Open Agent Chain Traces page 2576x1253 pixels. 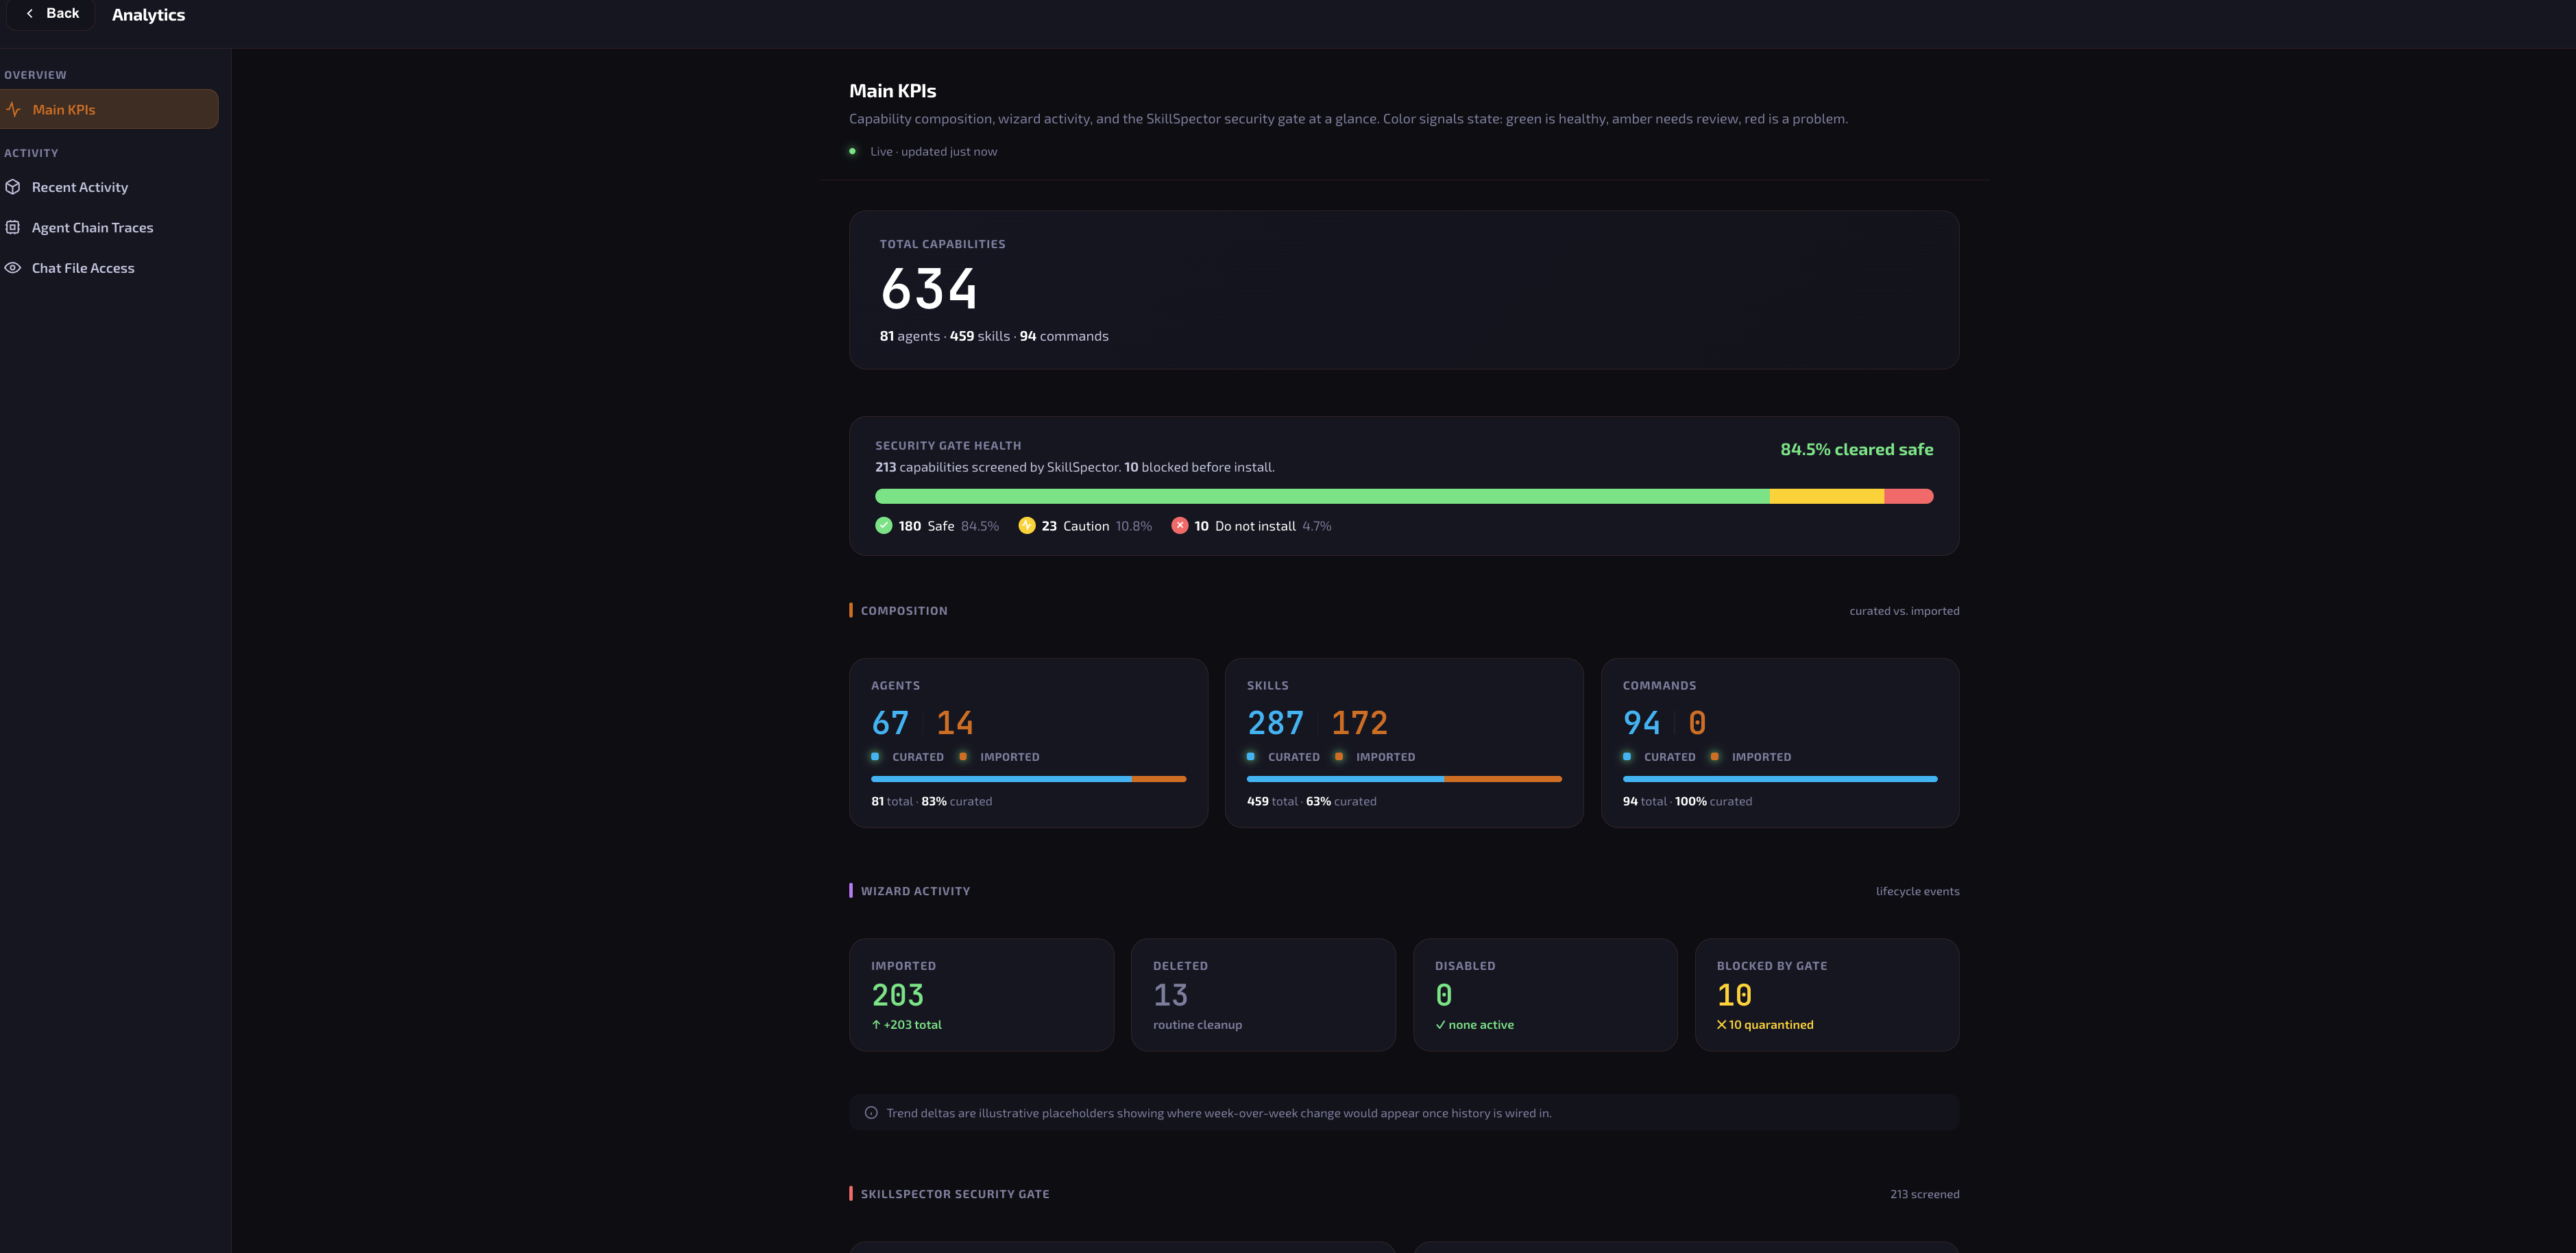[92, 227]
